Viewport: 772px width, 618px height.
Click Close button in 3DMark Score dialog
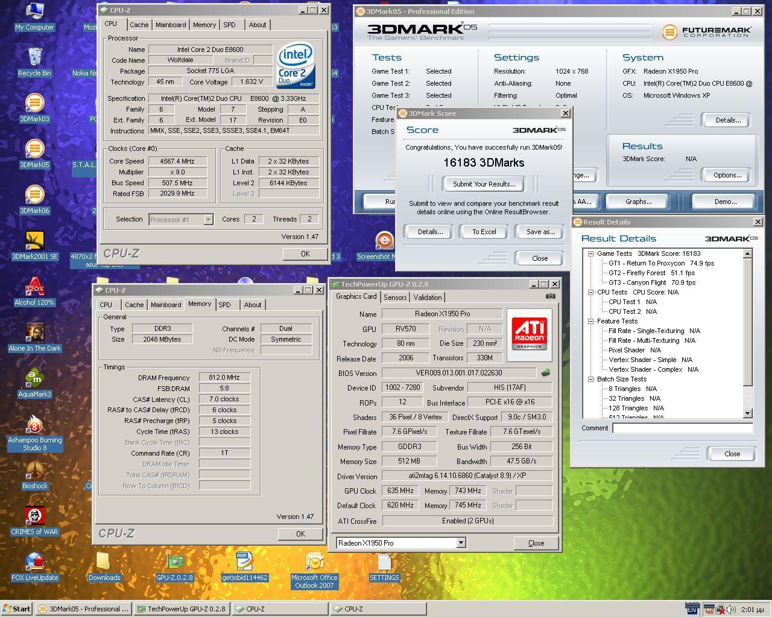539,258
